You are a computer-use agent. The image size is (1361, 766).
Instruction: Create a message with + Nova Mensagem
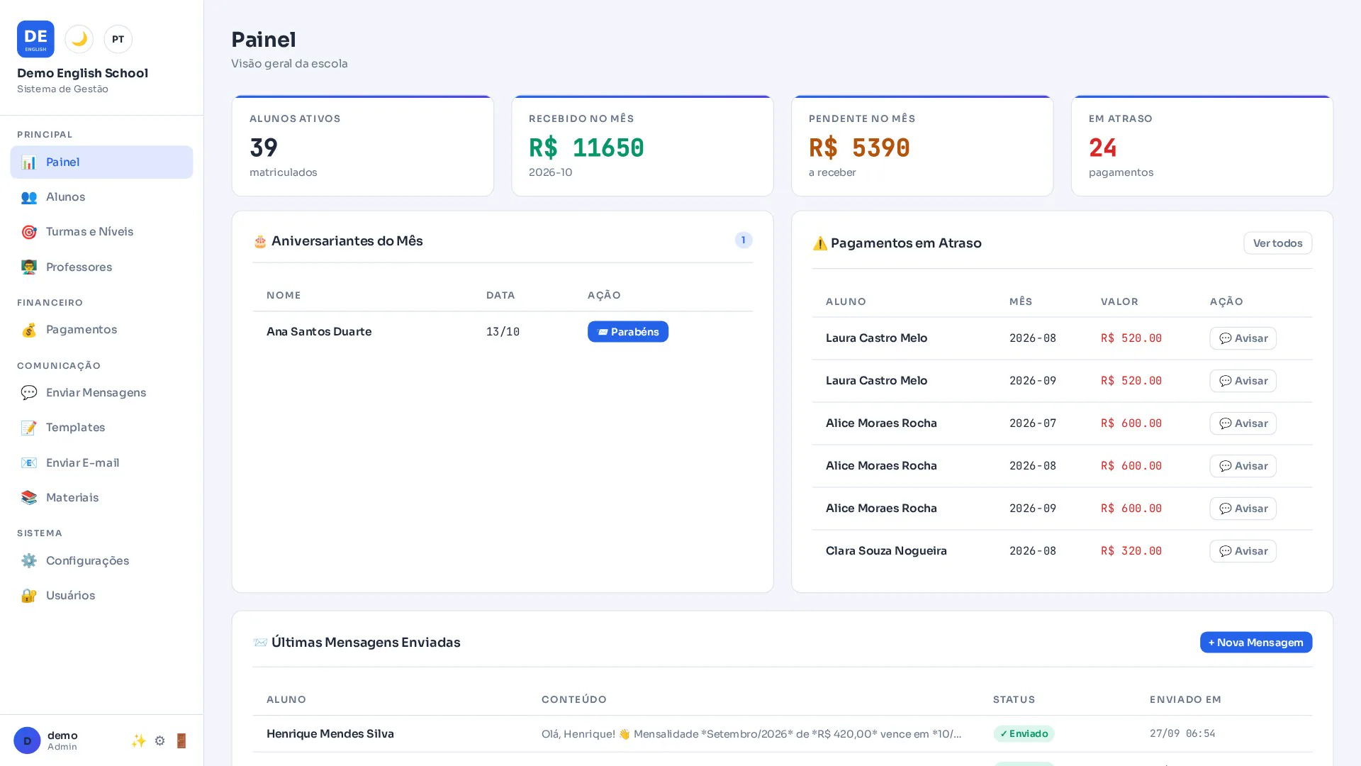[x=1255, y=643]
